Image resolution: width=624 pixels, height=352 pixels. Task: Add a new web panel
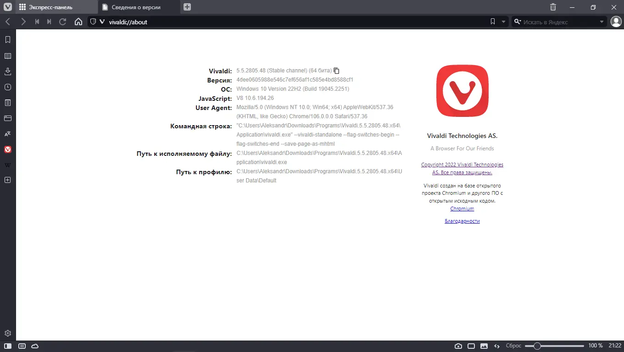click(8, 180)
